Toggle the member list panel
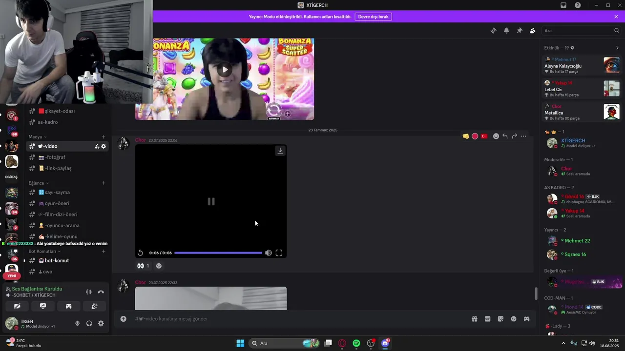The height and width of the screenshot is (351, 625). pos(532,30)
